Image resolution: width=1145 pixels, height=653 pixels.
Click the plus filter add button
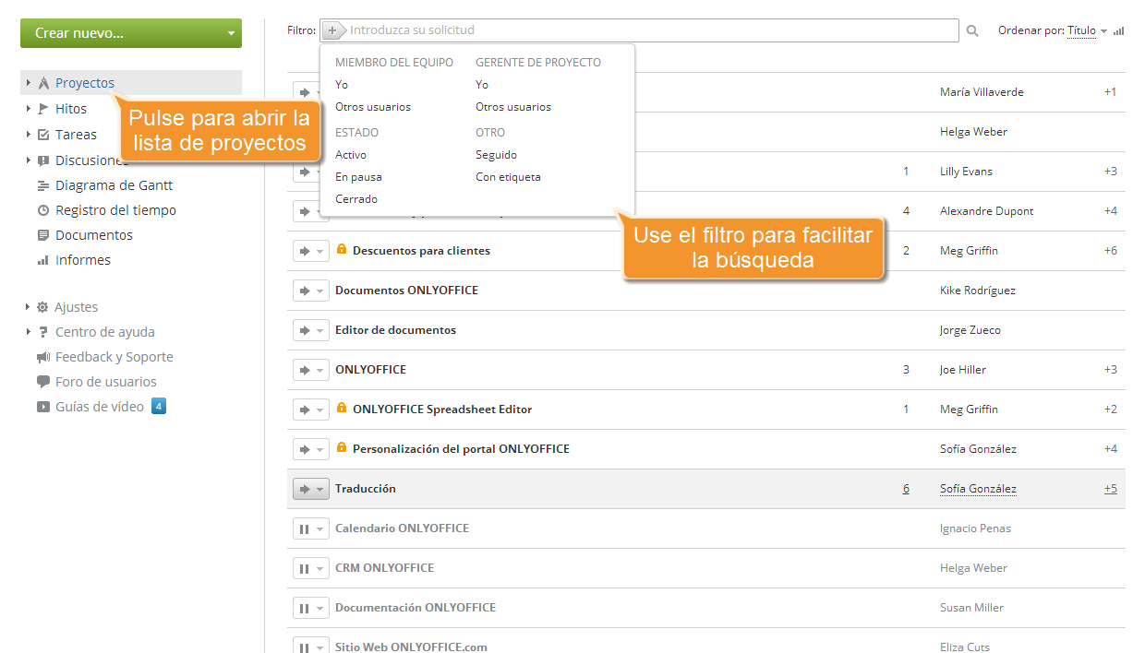click(x=333, y=30)
